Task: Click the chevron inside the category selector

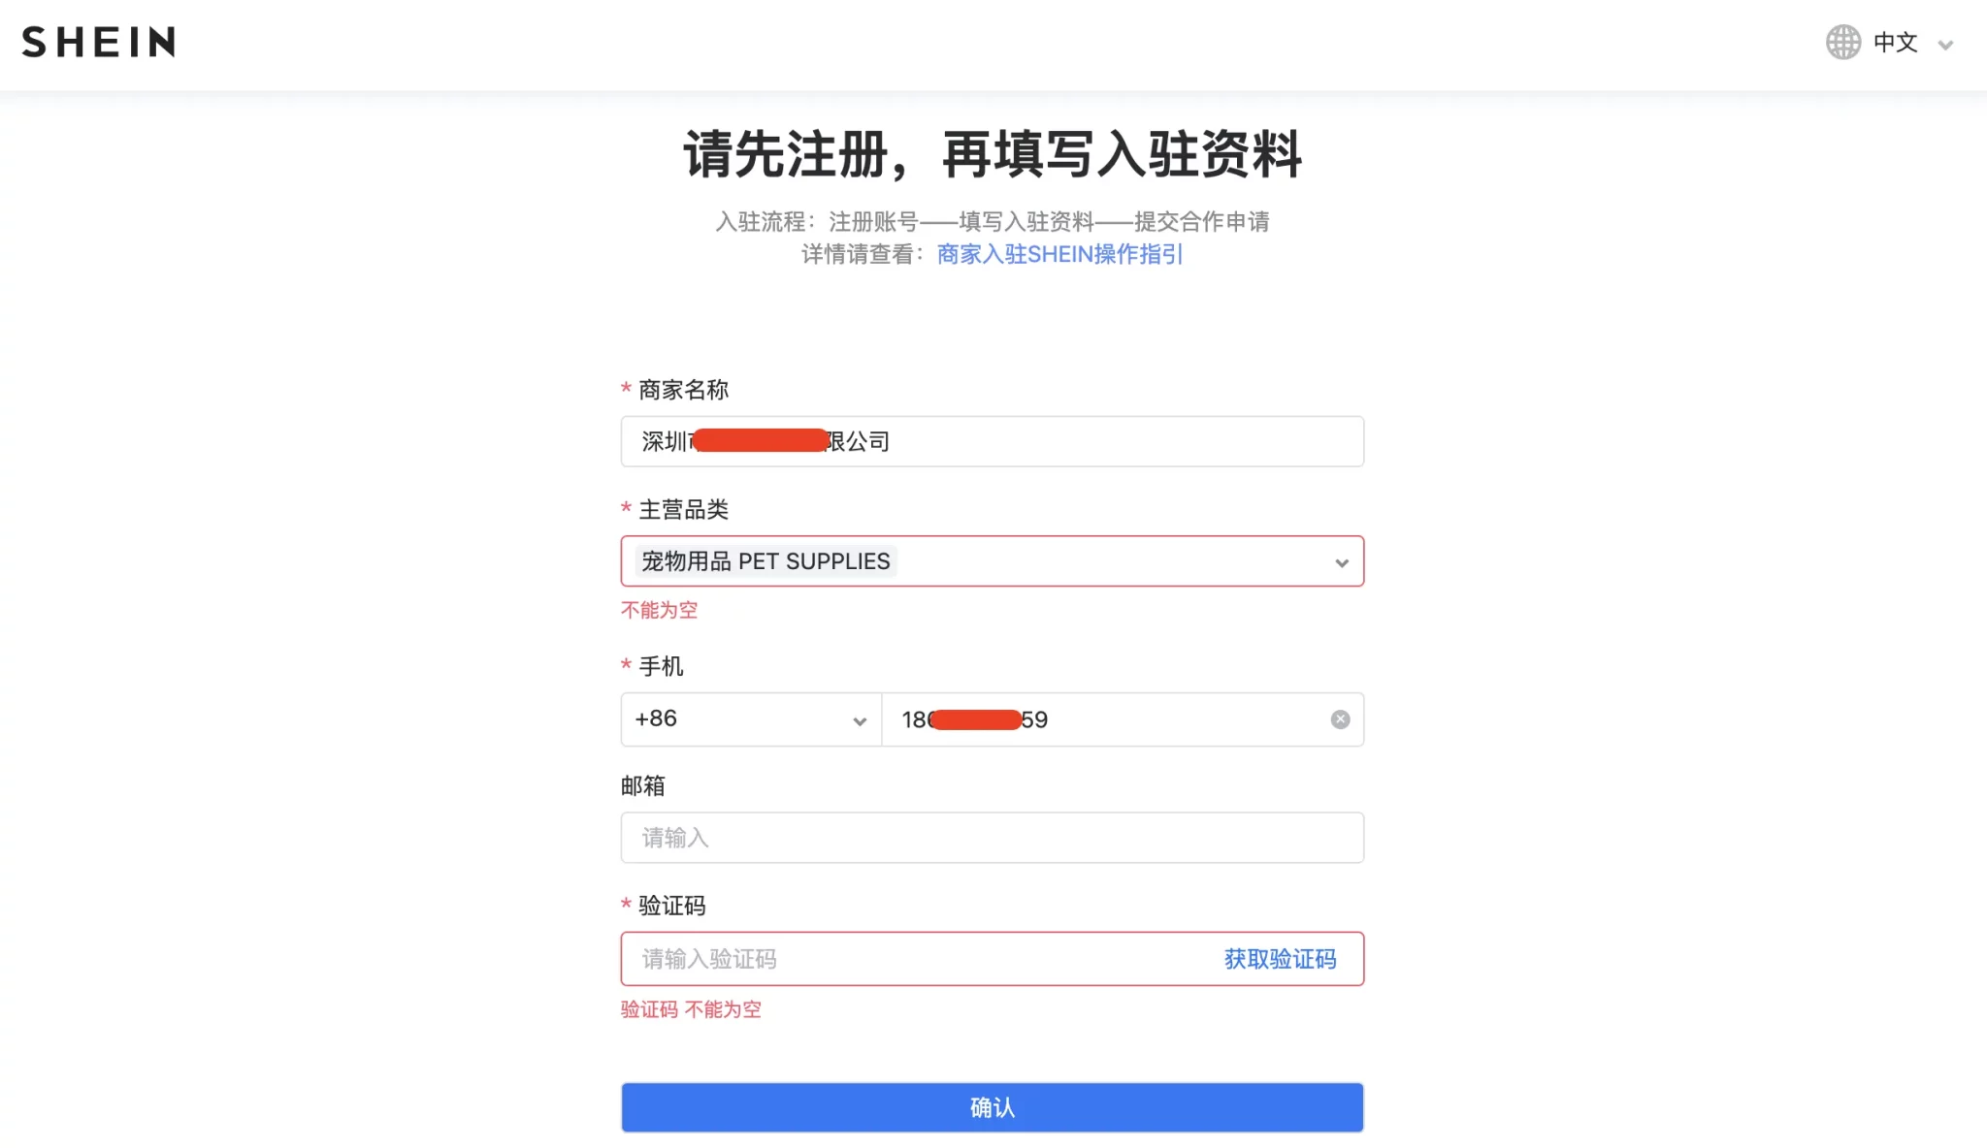Action: pos(1342,562)
